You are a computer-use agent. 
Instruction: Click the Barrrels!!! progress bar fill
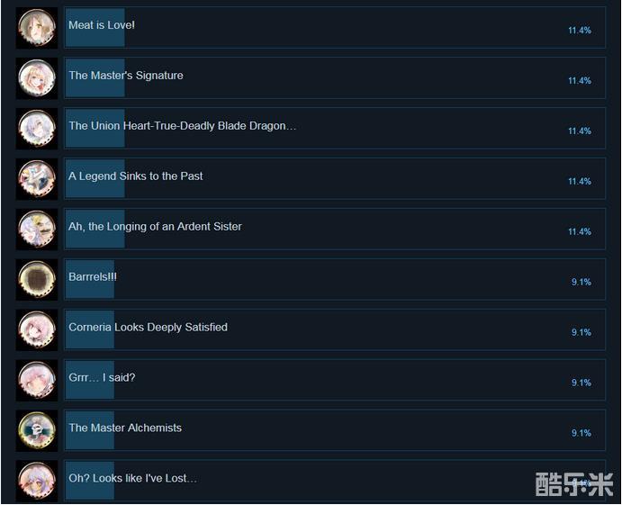click(x=90, y=280)
